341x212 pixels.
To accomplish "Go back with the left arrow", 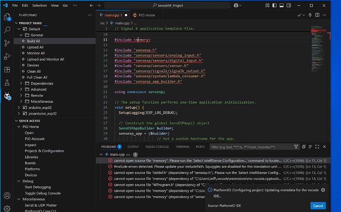I will [x=91, y=5].
